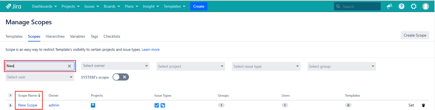
Task: Open the settings gear icon
Action: [x=414, y=6]
